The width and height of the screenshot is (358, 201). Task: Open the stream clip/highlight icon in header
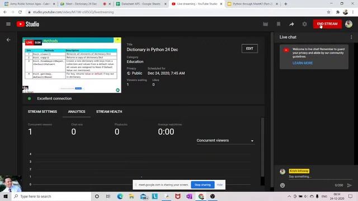click(x=265, y=24)
